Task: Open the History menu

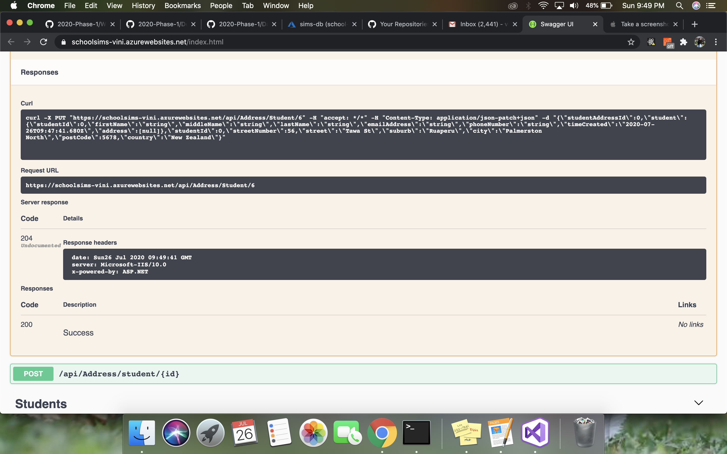Action: point(143,6)
